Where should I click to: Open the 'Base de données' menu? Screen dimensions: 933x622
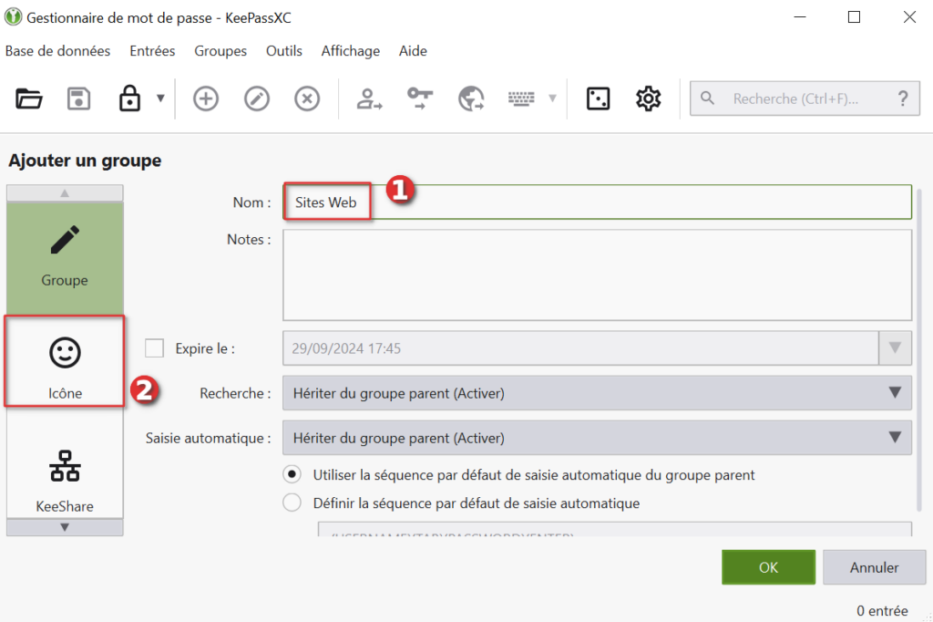pos(57,51)
